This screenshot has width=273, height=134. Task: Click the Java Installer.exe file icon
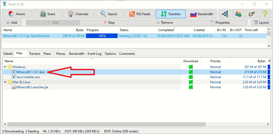14,77
